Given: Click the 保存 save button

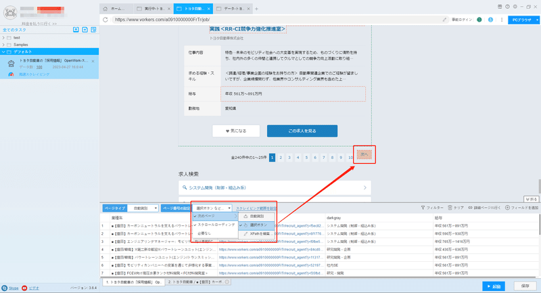Looking at the screenshot, I should (x=525, y=286).
